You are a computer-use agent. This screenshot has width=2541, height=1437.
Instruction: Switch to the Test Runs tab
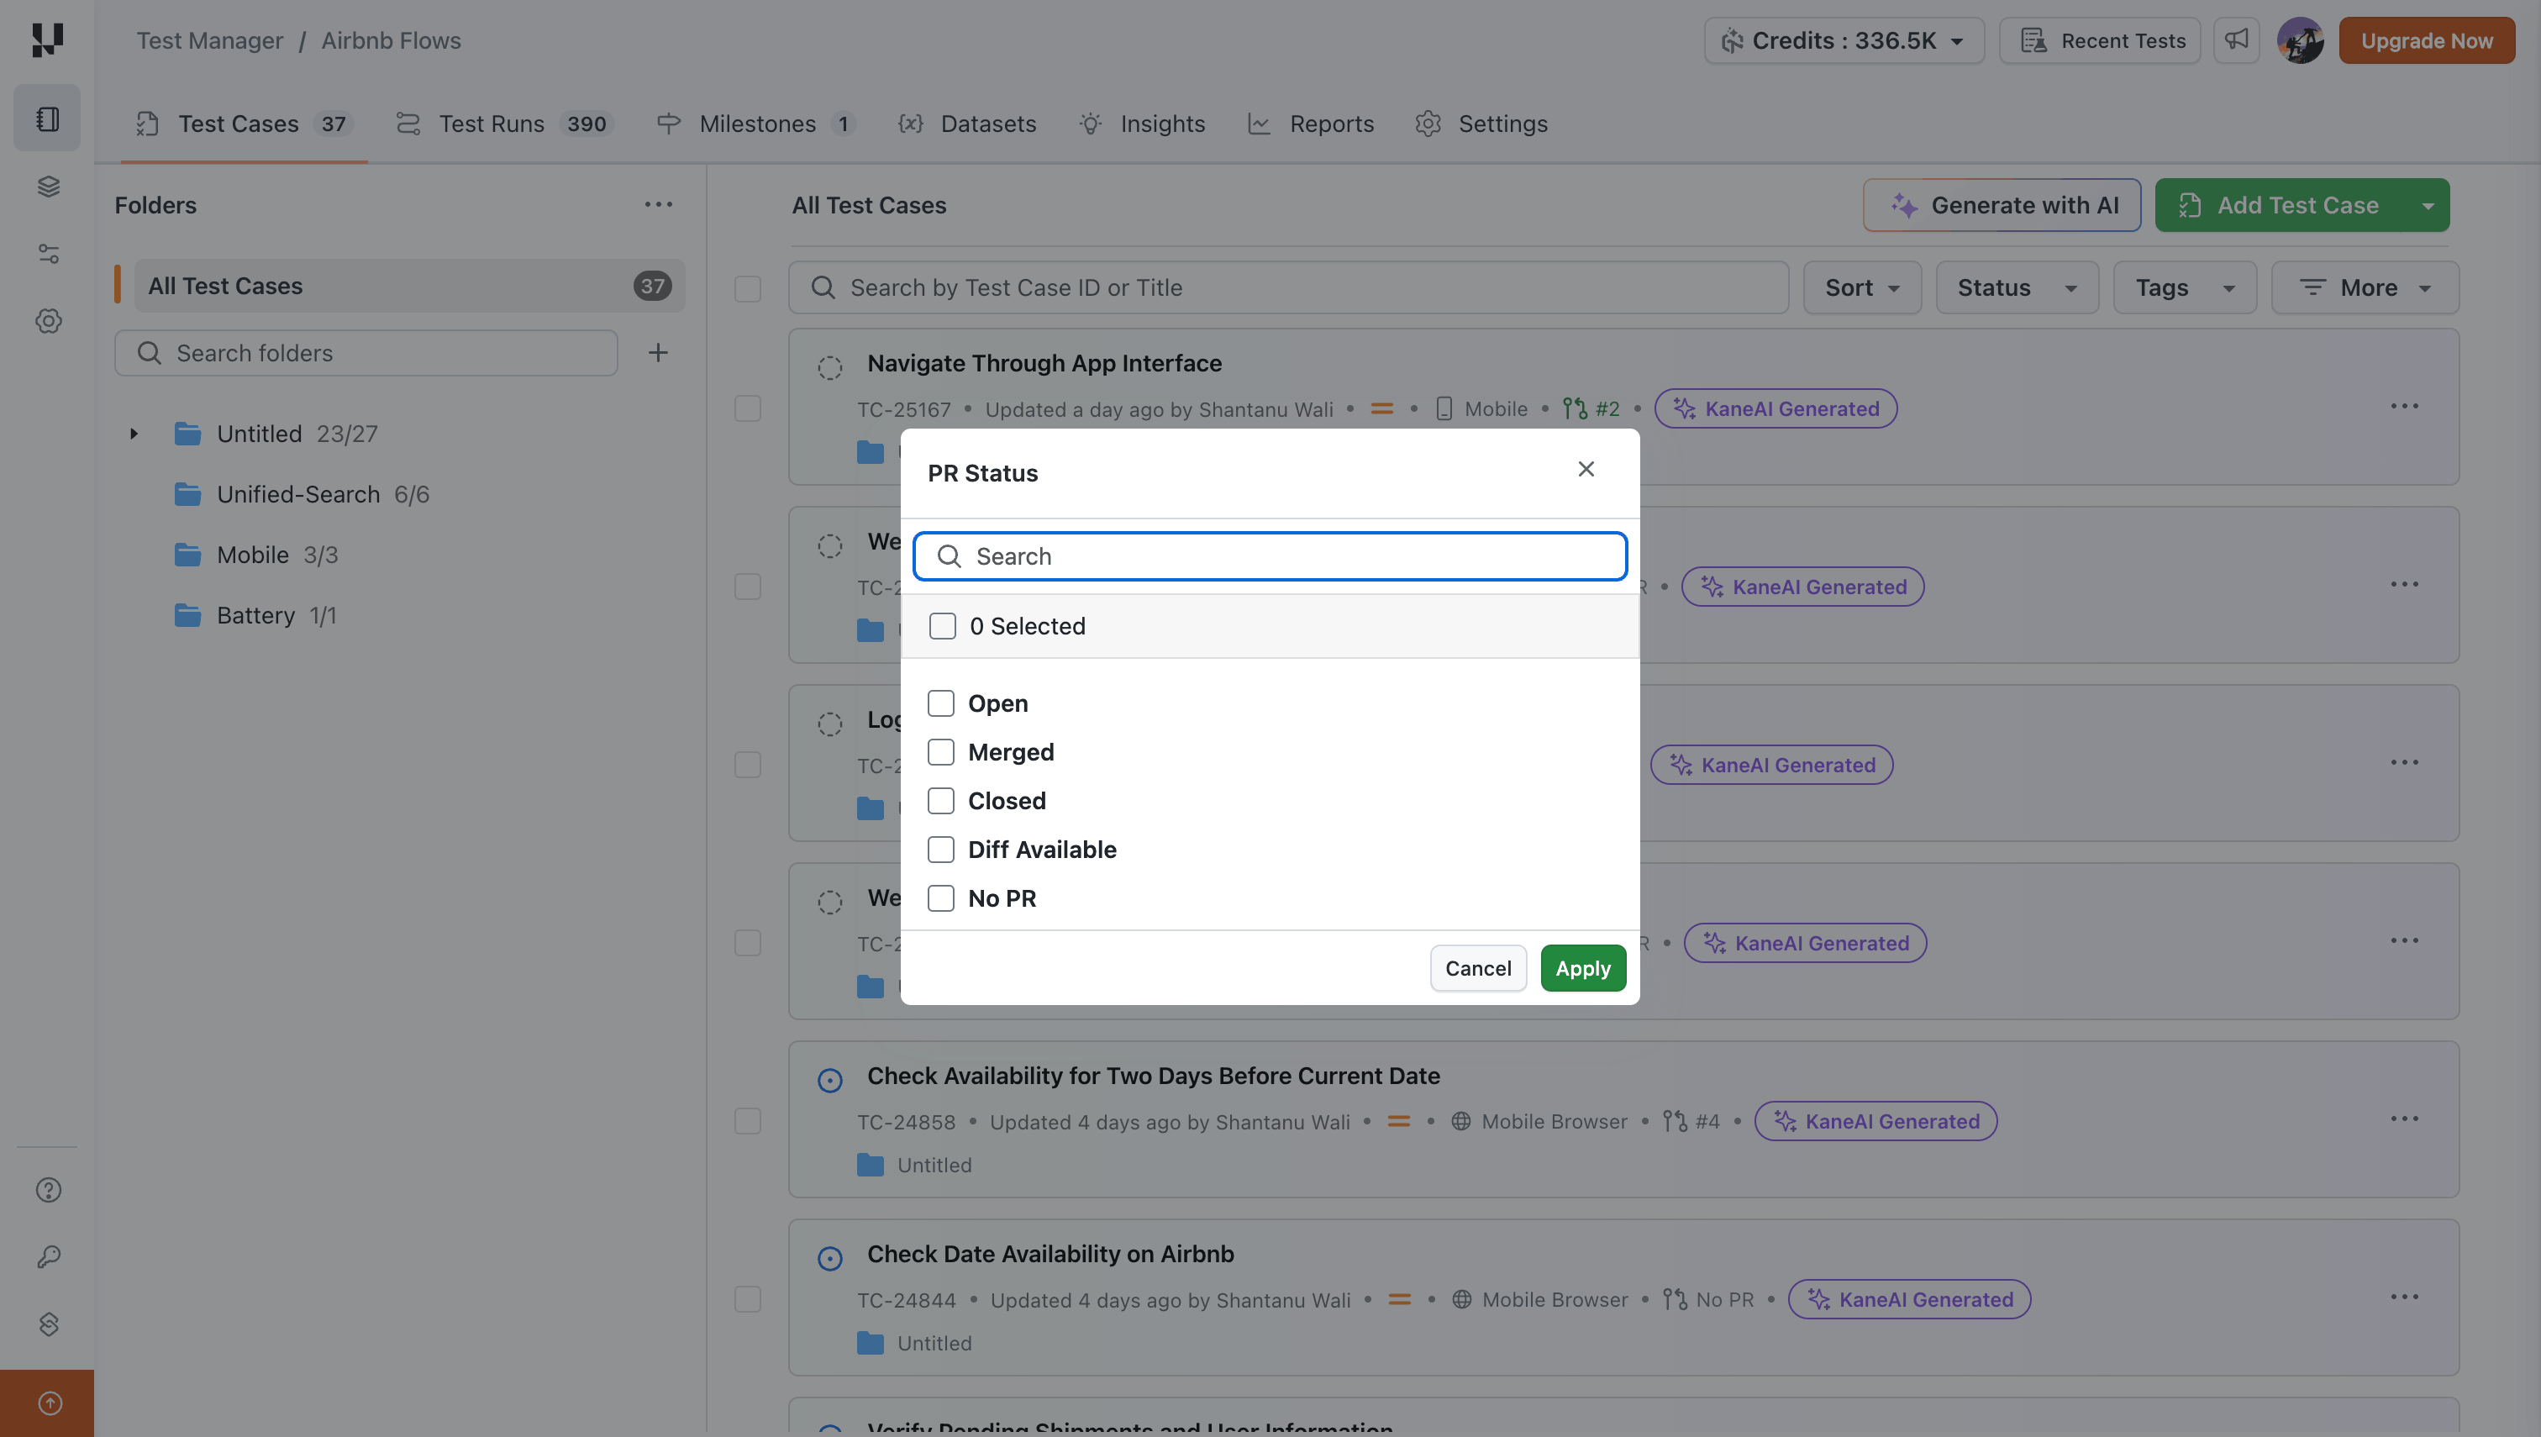pyautogui.click(x=503, y=124)
